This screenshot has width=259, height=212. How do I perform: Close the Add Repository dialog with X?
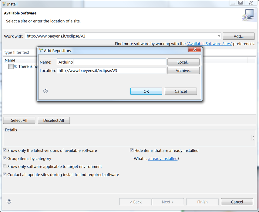tap(195, 49)
